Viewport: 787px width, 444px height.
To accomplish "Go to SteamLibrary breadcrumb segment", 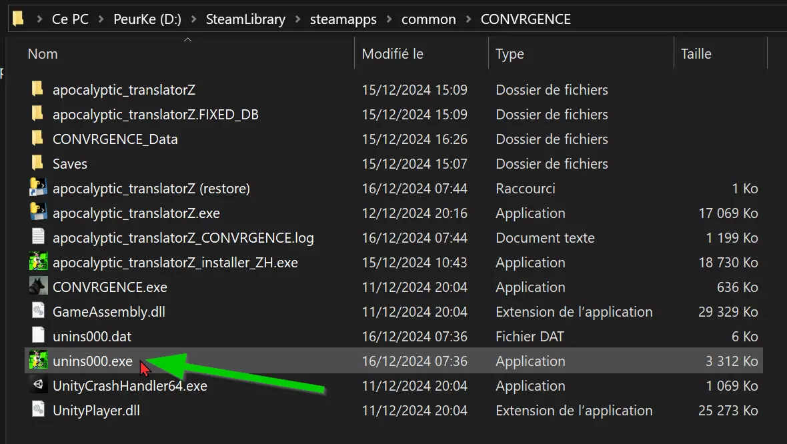I will click(x=245, y=19).
